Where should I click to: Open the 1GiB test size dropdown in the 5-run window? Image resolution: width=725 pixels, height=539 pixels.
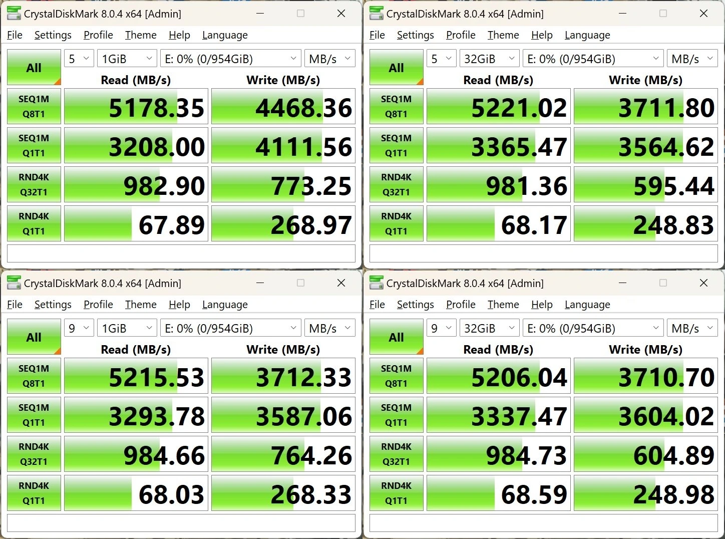point(127,59)
